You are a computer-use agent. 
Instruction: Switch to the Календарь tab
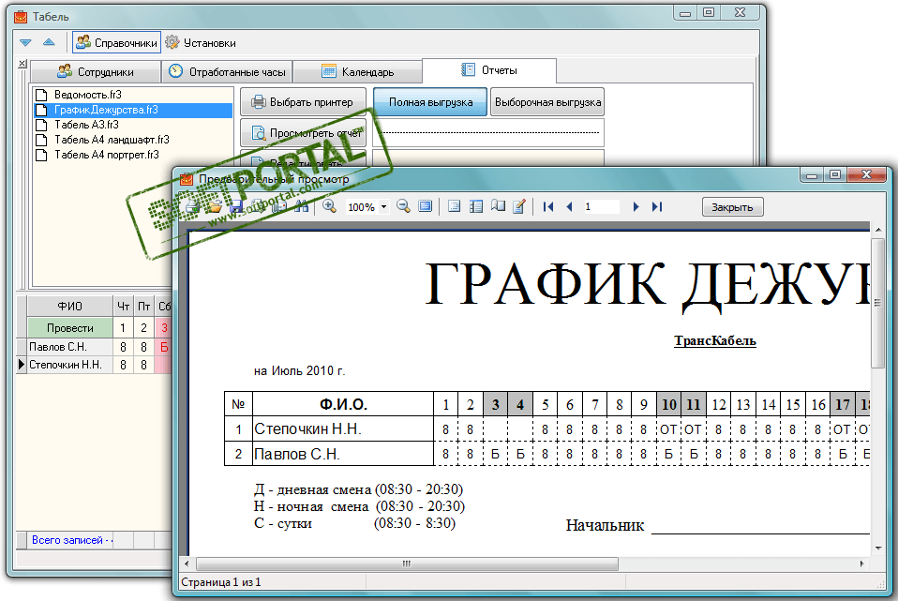click(358, 72)
